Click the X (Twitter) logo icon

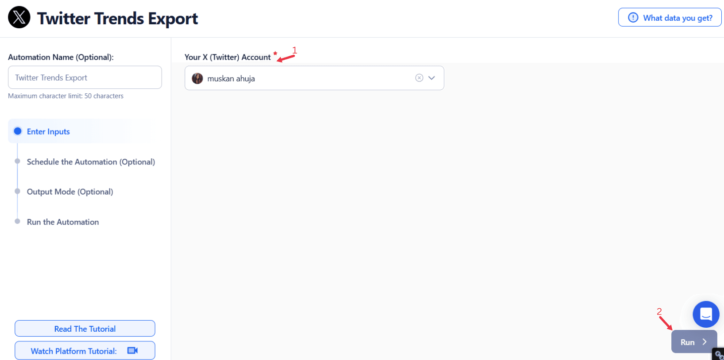(x=19, y=17)
